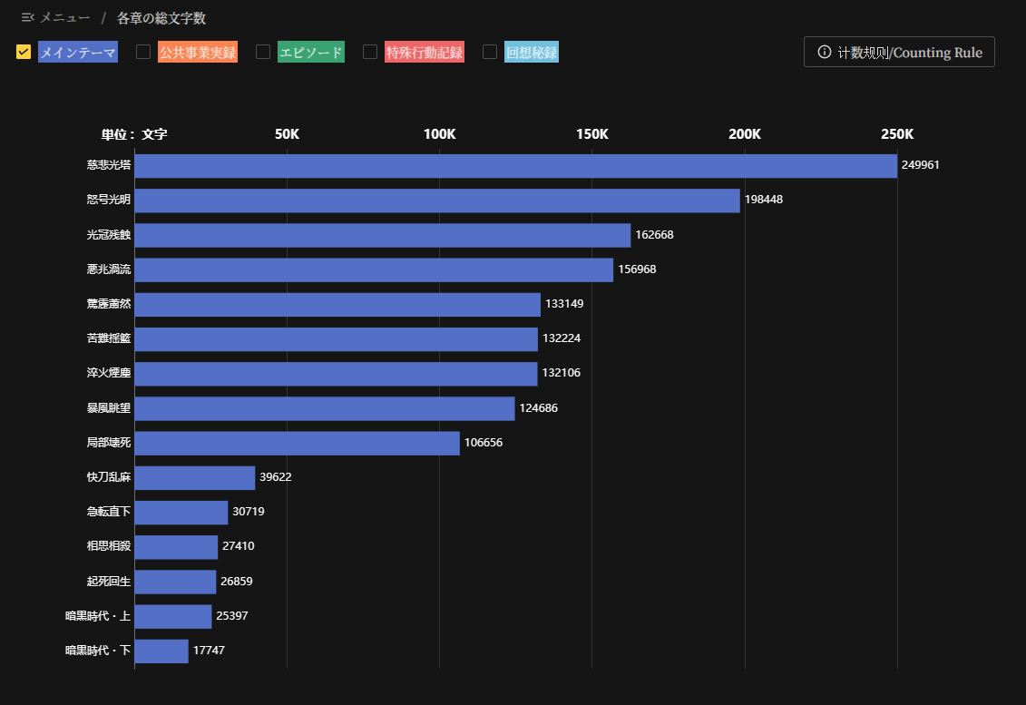The width and height of the screenshot is (1026, 705).
Task: Click the red 特殊行動記録 legend label
Action: [x=425, y=53]
